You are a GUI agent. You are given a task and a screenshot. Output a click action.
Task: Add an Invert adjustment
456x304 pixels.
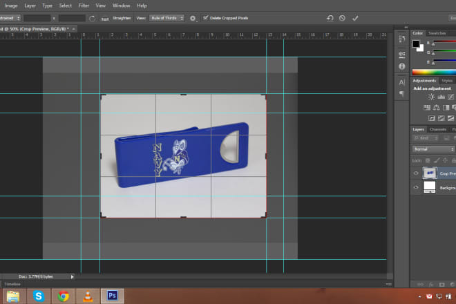[432, 118]
